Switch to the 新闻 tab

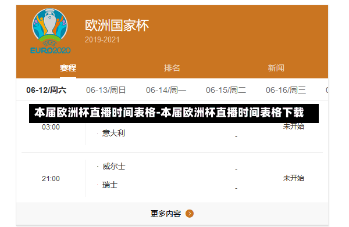(276, 68)
